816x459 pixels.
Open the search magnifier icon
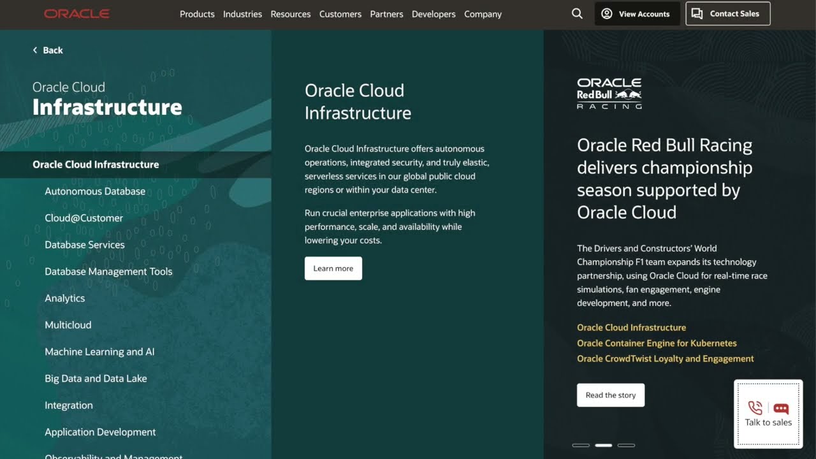tap(577, 13)
